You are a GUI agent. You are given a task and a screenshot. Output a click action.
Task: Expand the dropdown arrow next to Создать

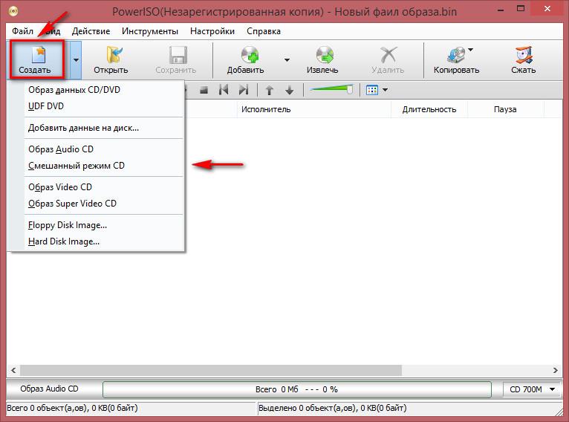pos(76,60)
